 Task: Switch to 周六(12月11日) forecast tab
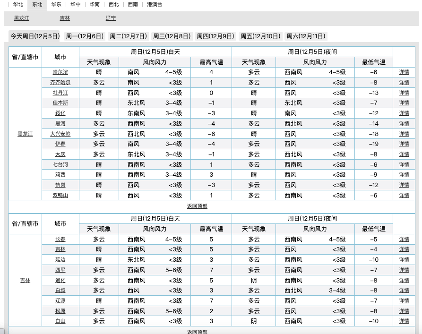pos(306,36)
